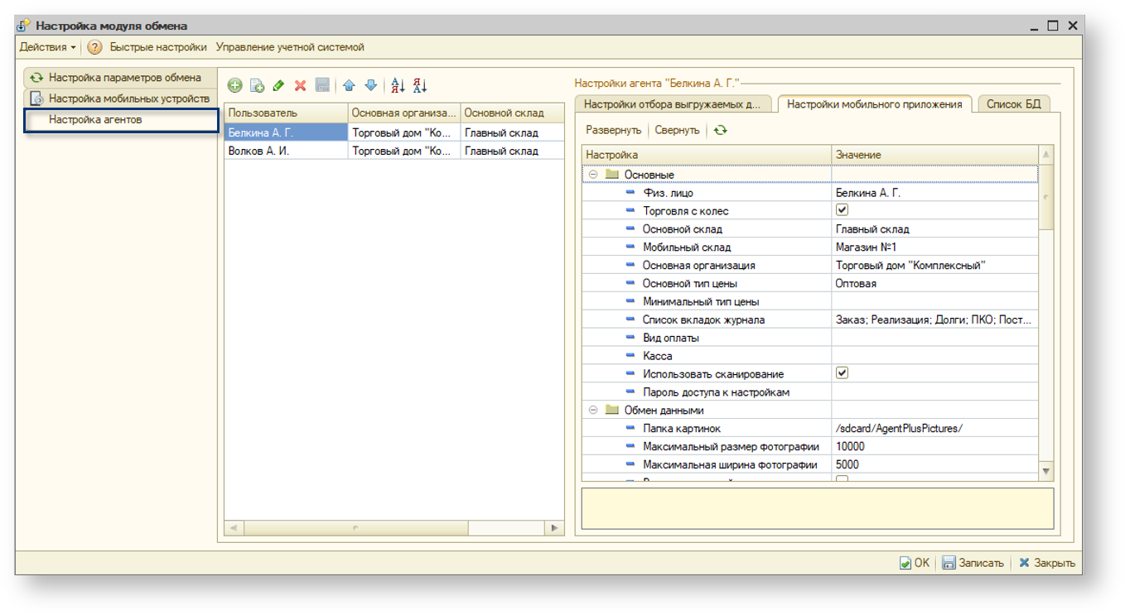
Task: Click the blue marker icon beside Физ. лицо
Action: click(631, 193)
